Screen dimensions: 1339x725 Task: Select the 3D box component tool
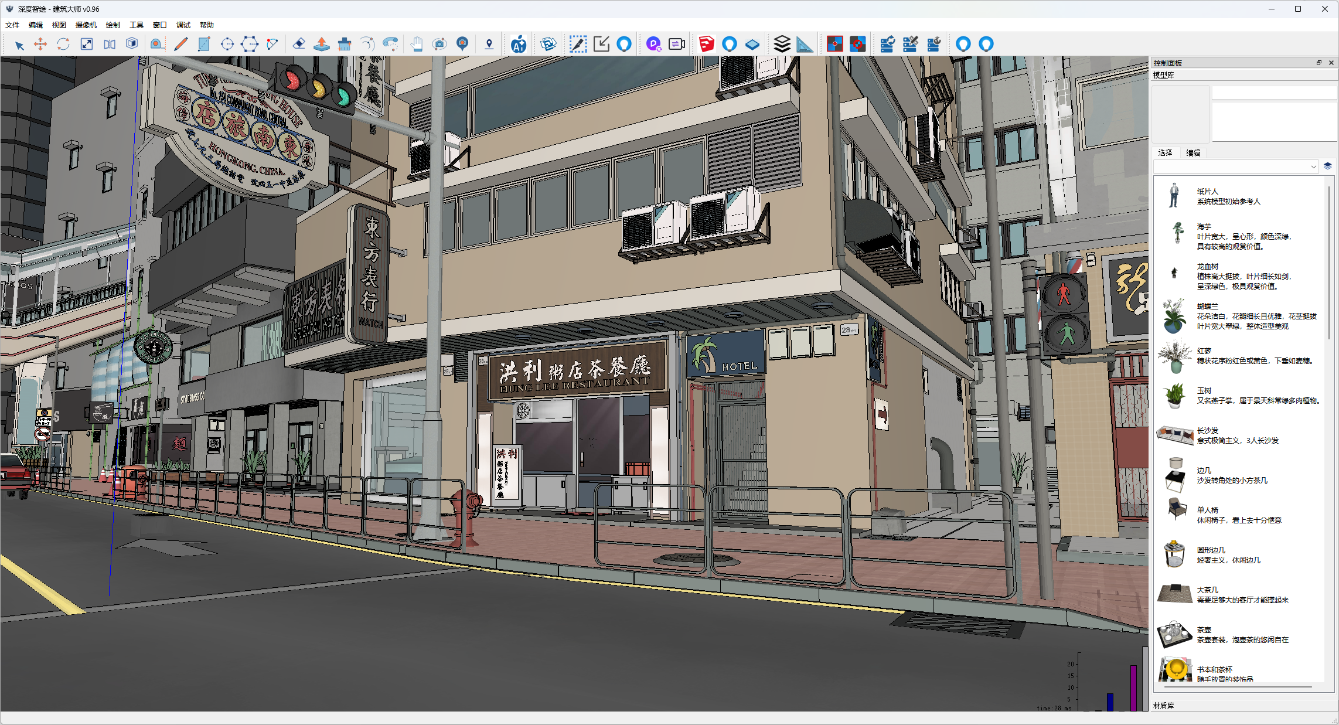click(x=132, y=45)
